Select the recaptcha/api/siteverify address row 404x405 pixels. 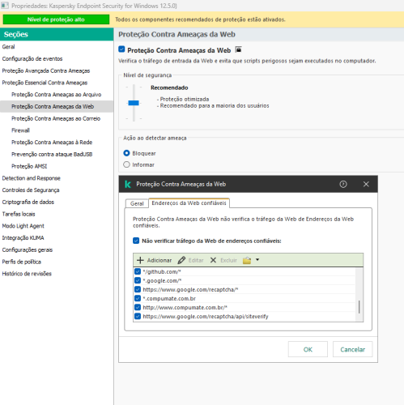click(x=245, y=316)
